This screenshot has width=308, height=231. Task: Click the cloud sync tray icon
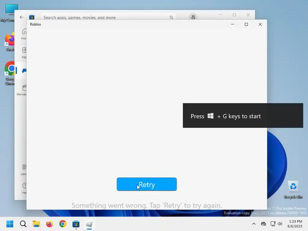coord(263,224)
